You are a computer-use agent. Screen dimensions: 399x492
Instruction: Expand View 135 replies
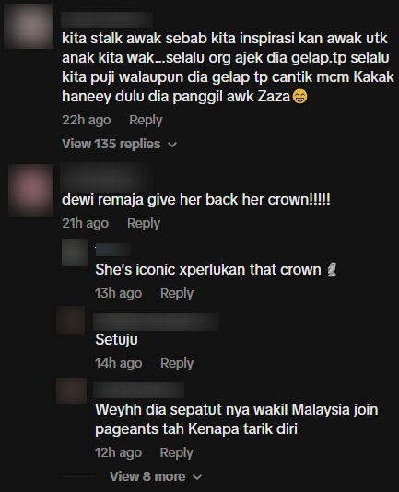[119, 144]
